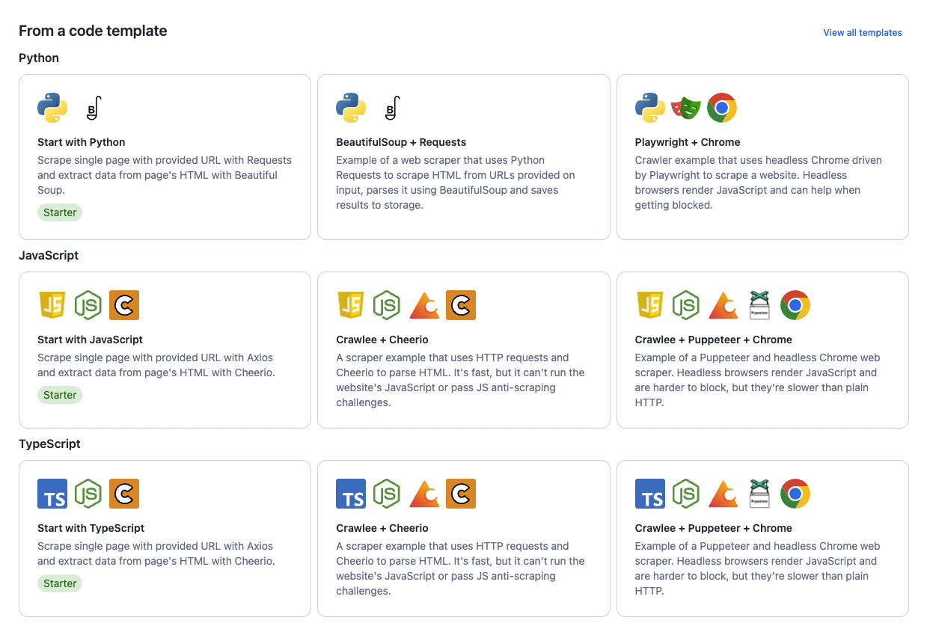927x635 pixels.
Task: Click Starter badge on Start with Python
Action: coord(60,212)
